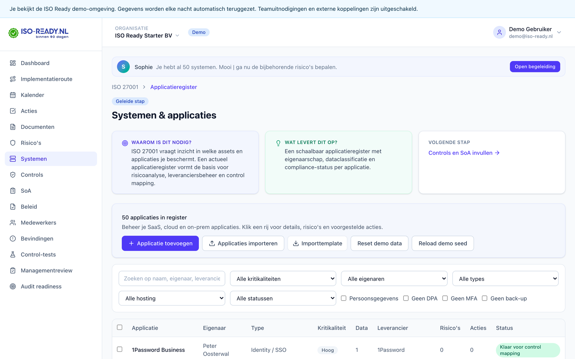Tick the Geen DPA checkbox
The width and height of the screenshot is (575, 359).
point(406,298)
